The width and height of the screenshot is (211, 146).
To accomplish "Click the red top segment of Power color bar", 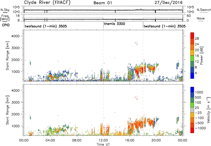I will pyautogui.click(x=192, y=35).
